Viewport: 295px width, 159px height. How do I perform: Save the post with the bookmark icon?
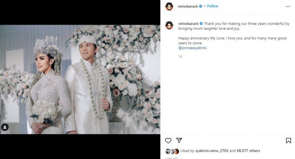(288, 140)
